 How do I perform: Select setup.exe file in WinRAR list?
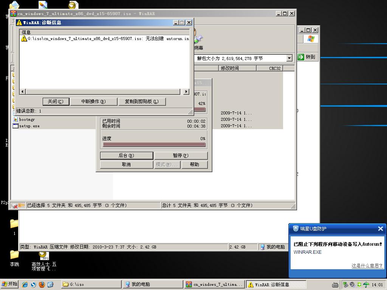29,126
